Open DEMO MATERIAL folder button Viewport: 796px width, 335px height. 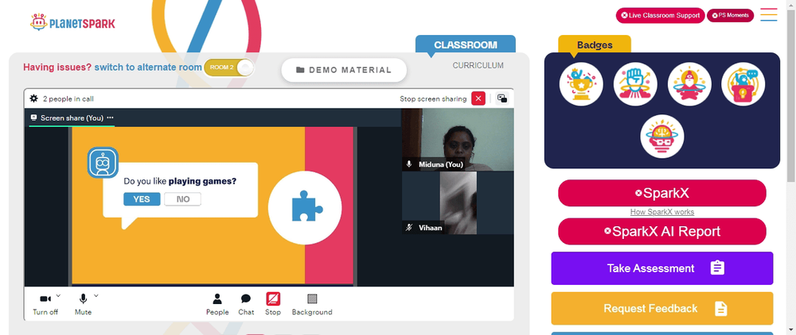click(344, 70)
